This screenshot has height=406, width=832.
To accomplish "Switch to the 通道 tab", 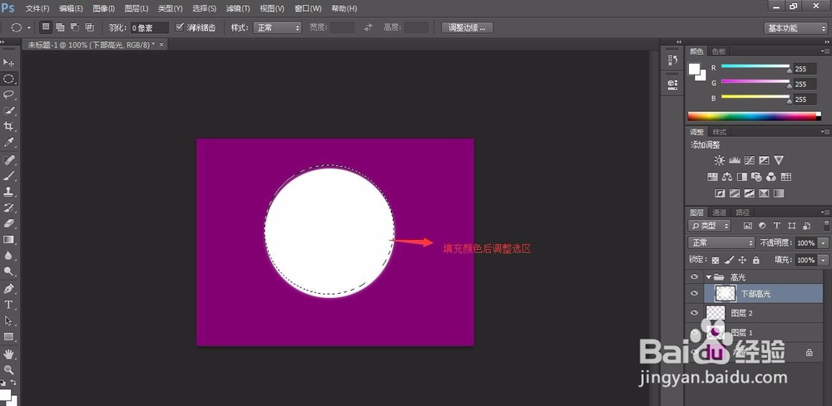I will coord(720,213).
